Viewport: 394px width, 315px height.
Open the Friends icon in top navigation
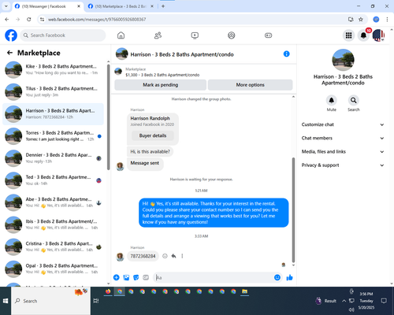[x=158, y=35]
